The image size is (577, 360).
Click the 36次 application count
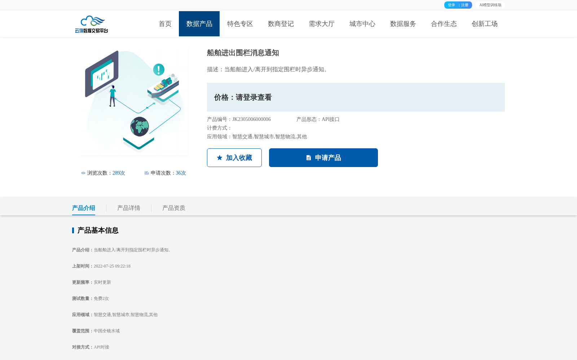coord(181,173)
